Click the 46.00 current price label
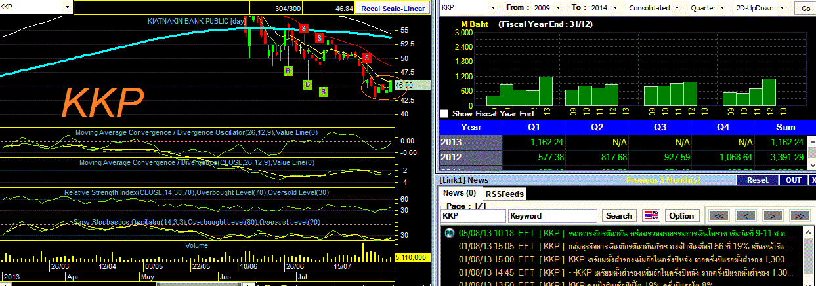This screenshot has width=816, height=286. click(x=413, y=85)
